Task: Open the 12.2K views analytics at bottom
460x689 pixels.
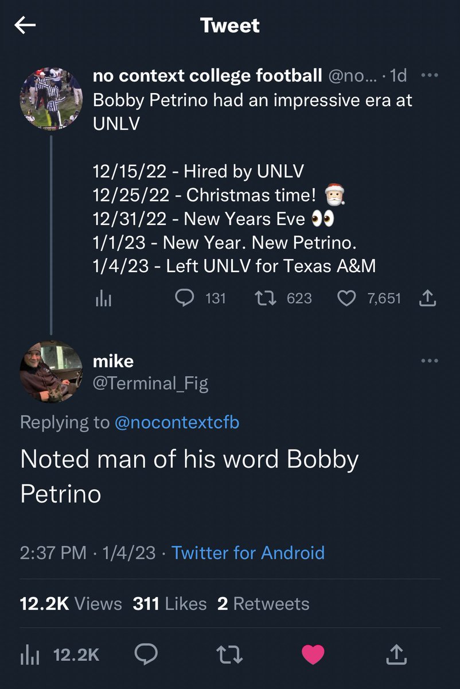Action: pyautogui.click(x=60, y=655)
